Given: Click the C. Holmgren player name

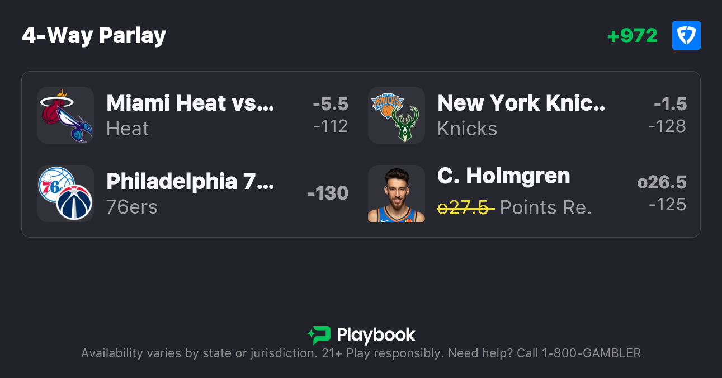Looking at the screenshot, I should 504,176.
